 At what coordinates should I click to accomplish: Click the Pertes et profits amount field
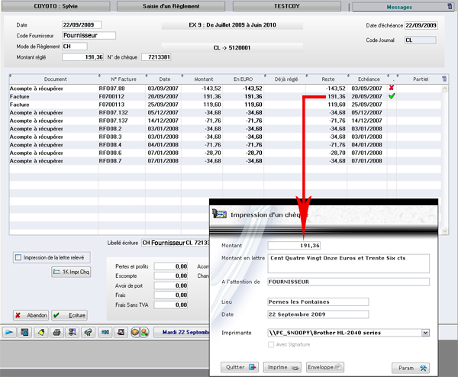click(x=171, y=266)
